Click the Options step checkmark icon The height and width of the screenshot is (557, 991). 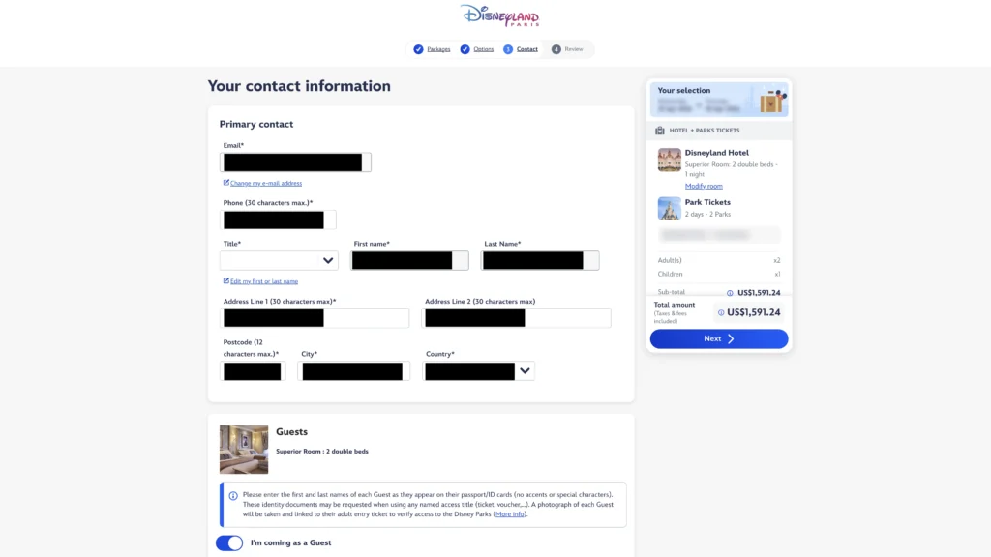(465, 49)
